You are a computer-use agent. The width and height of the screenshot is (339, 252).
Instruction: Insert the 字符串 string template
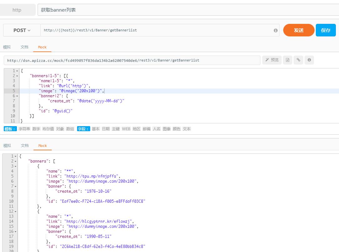(x=24, y=129)
